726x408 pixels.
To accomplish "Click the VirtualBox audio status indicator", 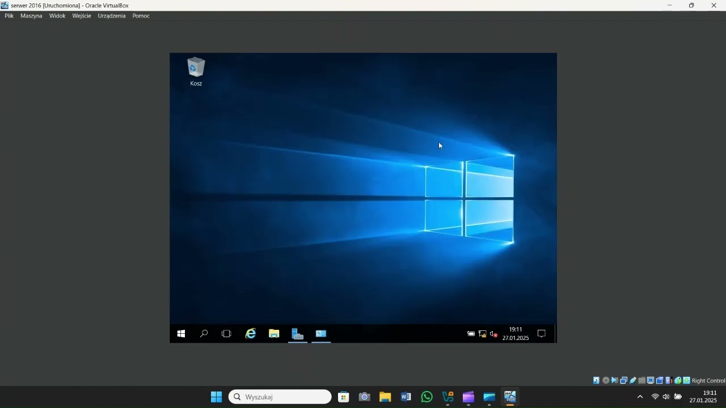I will 615,380.
